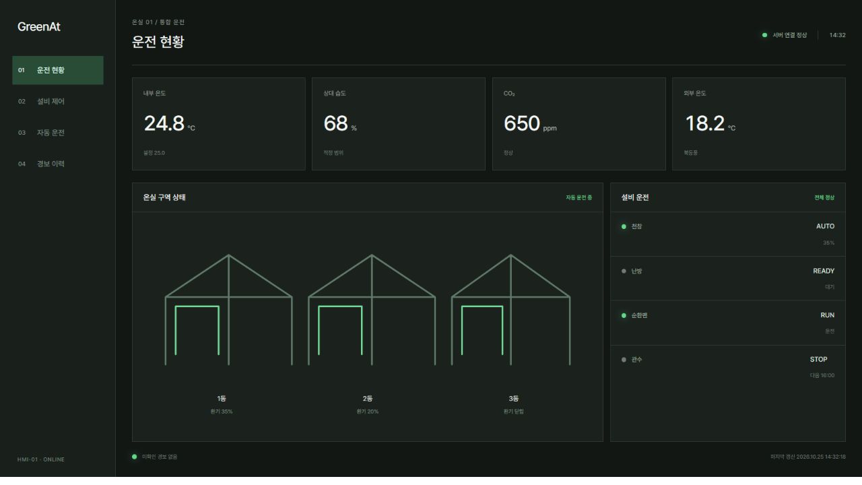Viewport: 862px width, 485px height.
Task: Click the gray status dot beside 관수
Action: (x=624, y=360)
